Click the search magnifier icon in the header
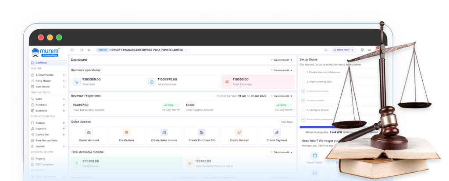 pyautogui.click(x=326, y=50)
